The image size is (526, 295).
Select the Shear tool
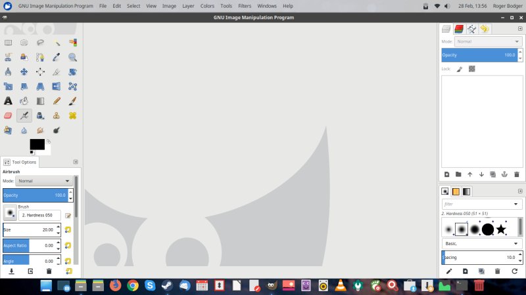[24, 87]
